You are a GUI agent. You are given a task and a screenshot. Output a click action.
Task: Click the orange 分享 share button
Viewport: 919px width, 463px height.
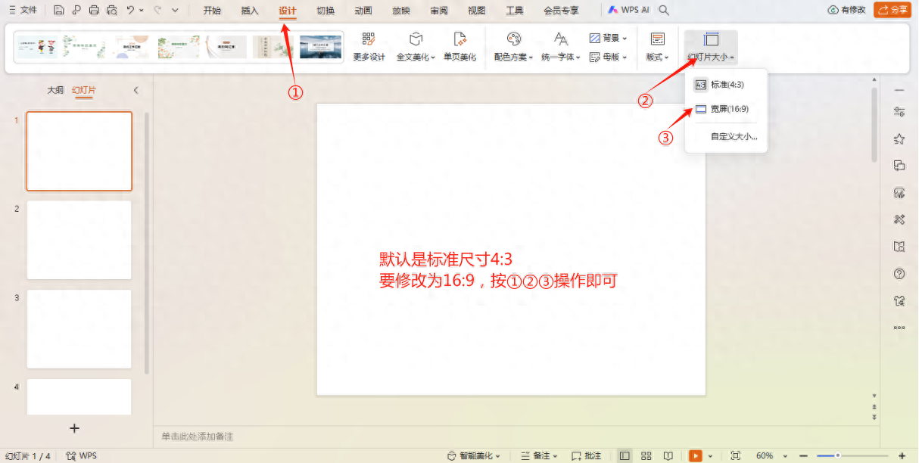point(892,10)
